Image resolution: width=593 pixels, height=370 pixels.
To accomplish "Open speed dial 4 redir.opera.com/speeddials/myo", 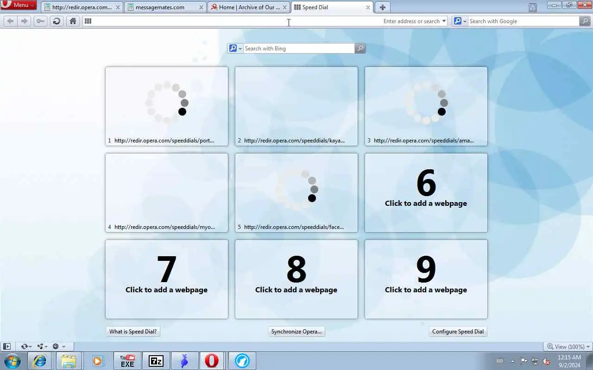I will click(167, 193).
